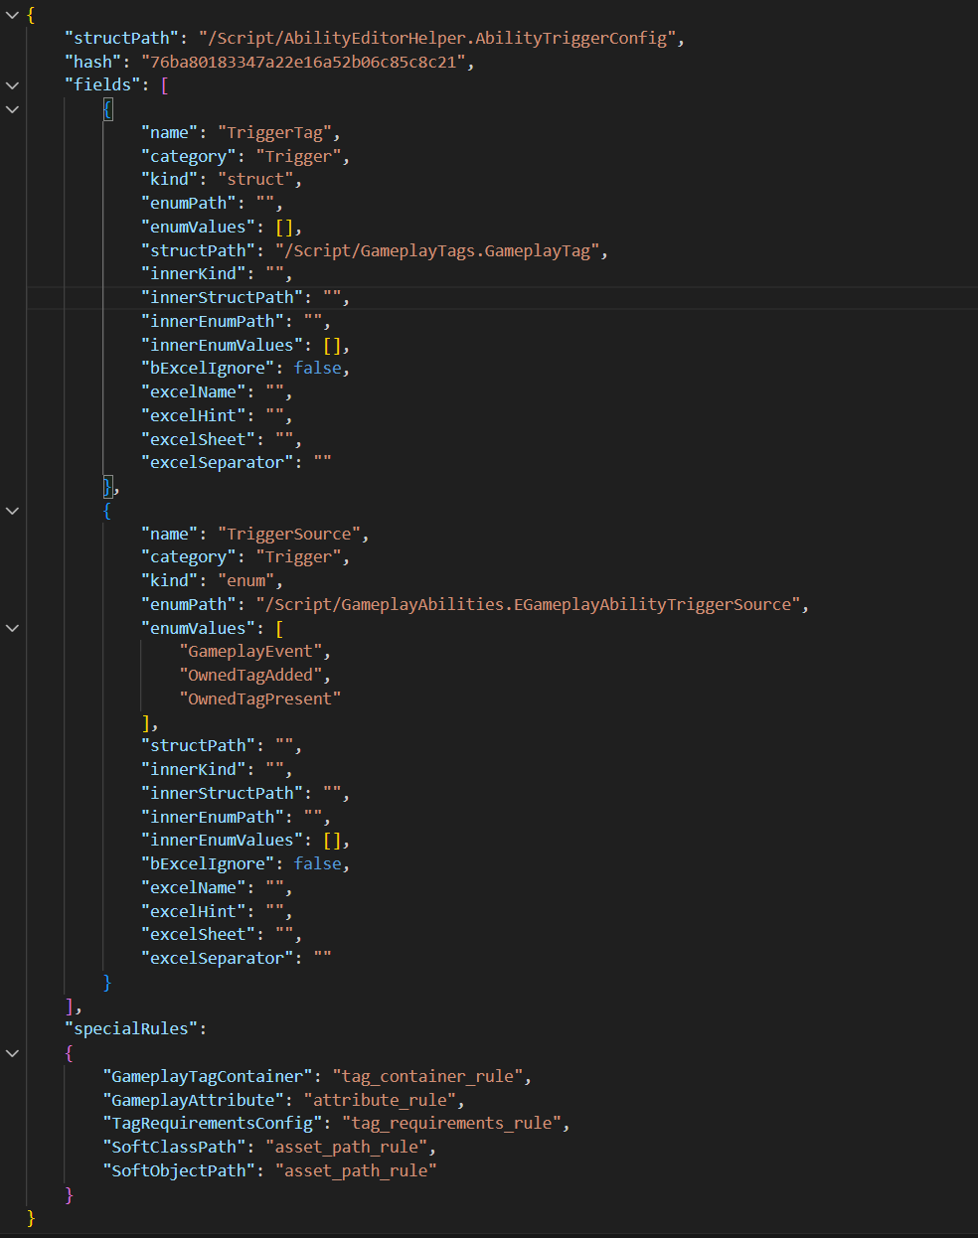Collapse the root JSON object fold chevron
This screenshot has width=978, height=1238.
pyautogui.click(x=12, y=15)
